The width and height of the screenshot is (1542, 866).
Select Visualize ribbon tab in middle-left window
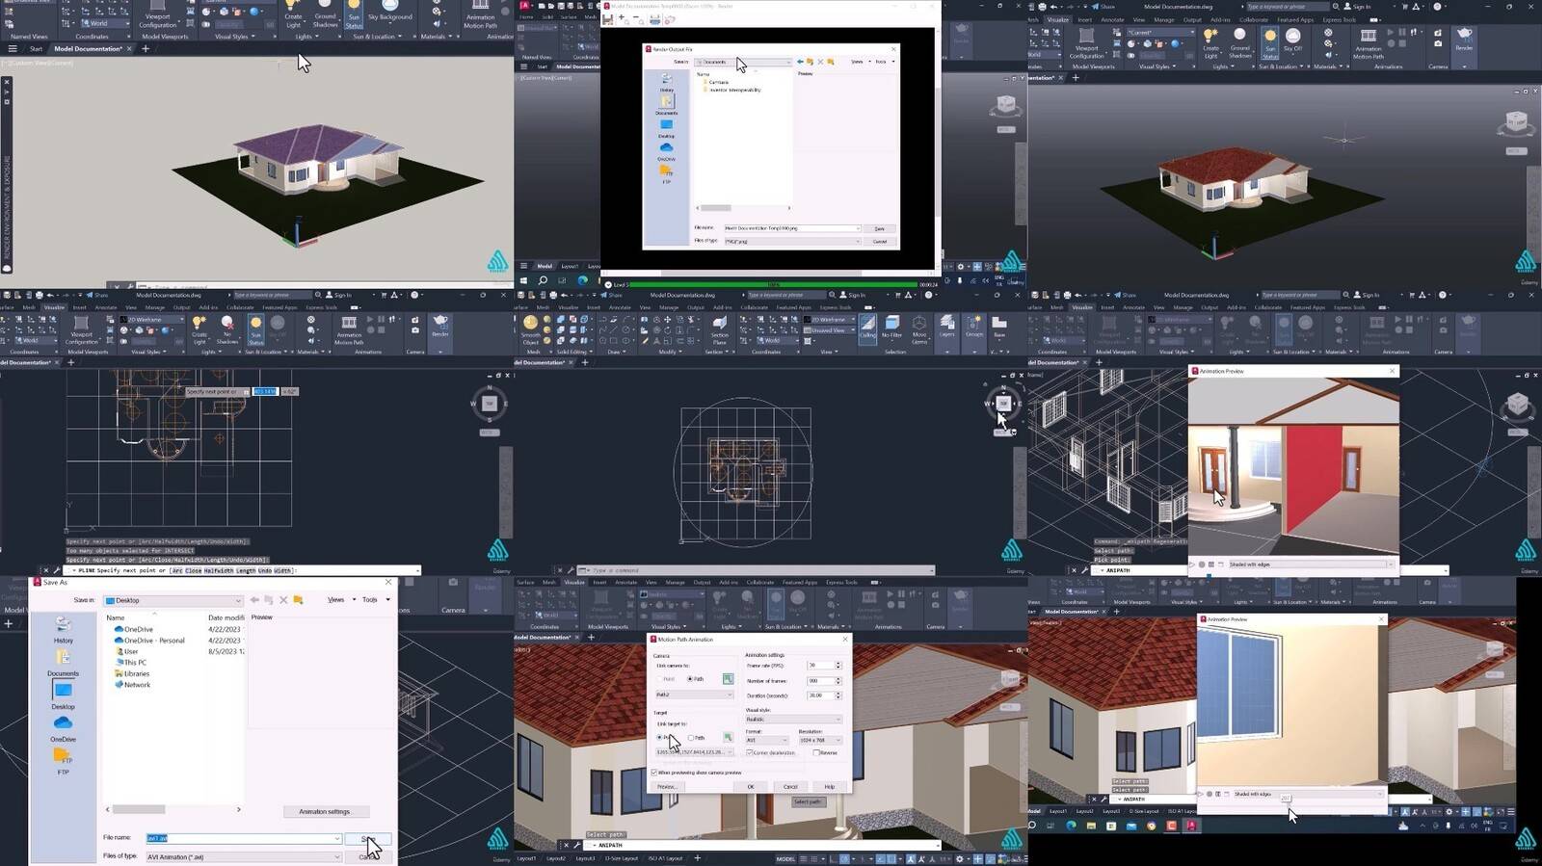tap(54, 307)
